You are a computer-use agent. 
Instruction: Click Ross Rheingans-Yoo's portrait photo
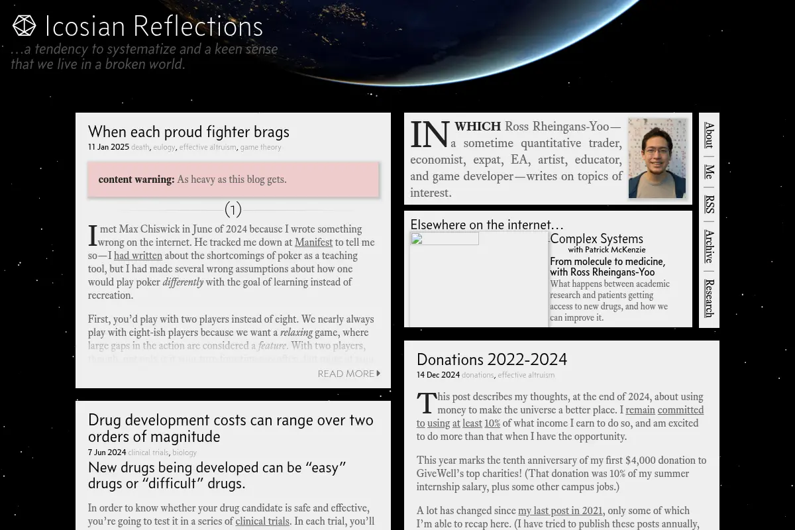click(x=657, y=158)
